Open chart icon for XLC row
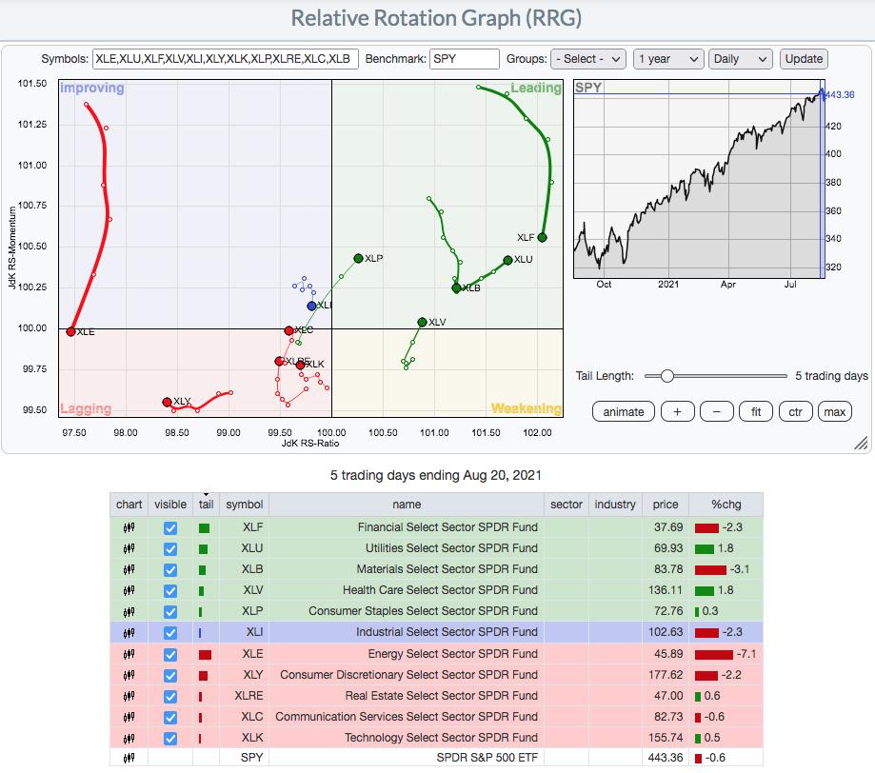Screen dimensions: 875x773 pyautogui.click(x=129, y=717)
